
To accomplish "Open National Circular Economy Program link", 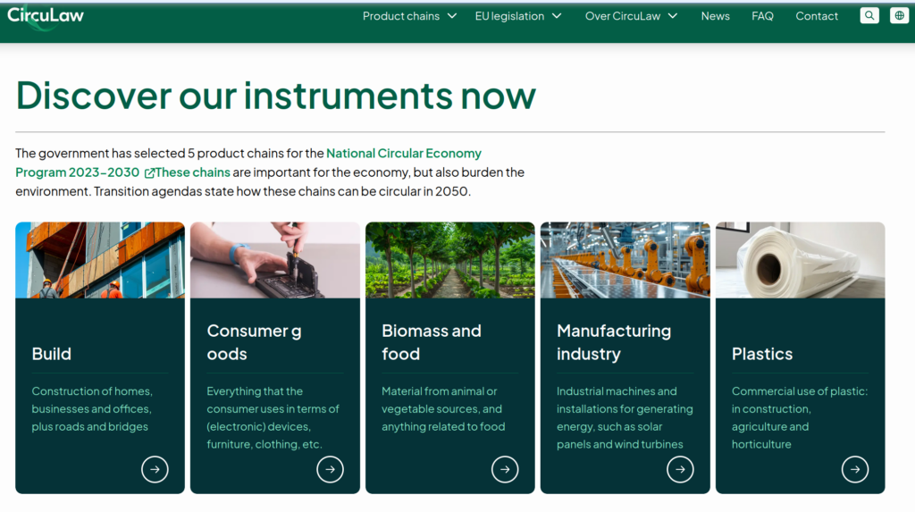I will [403, 154].
